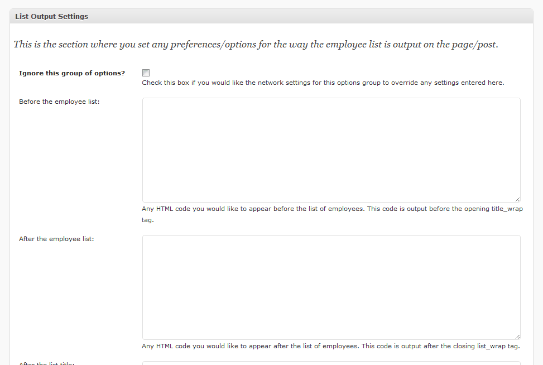The height and width of the screenshot is (365, 543).
Task: Grab the resize handle of the Before list textarea
Action: tap(517, 199)
